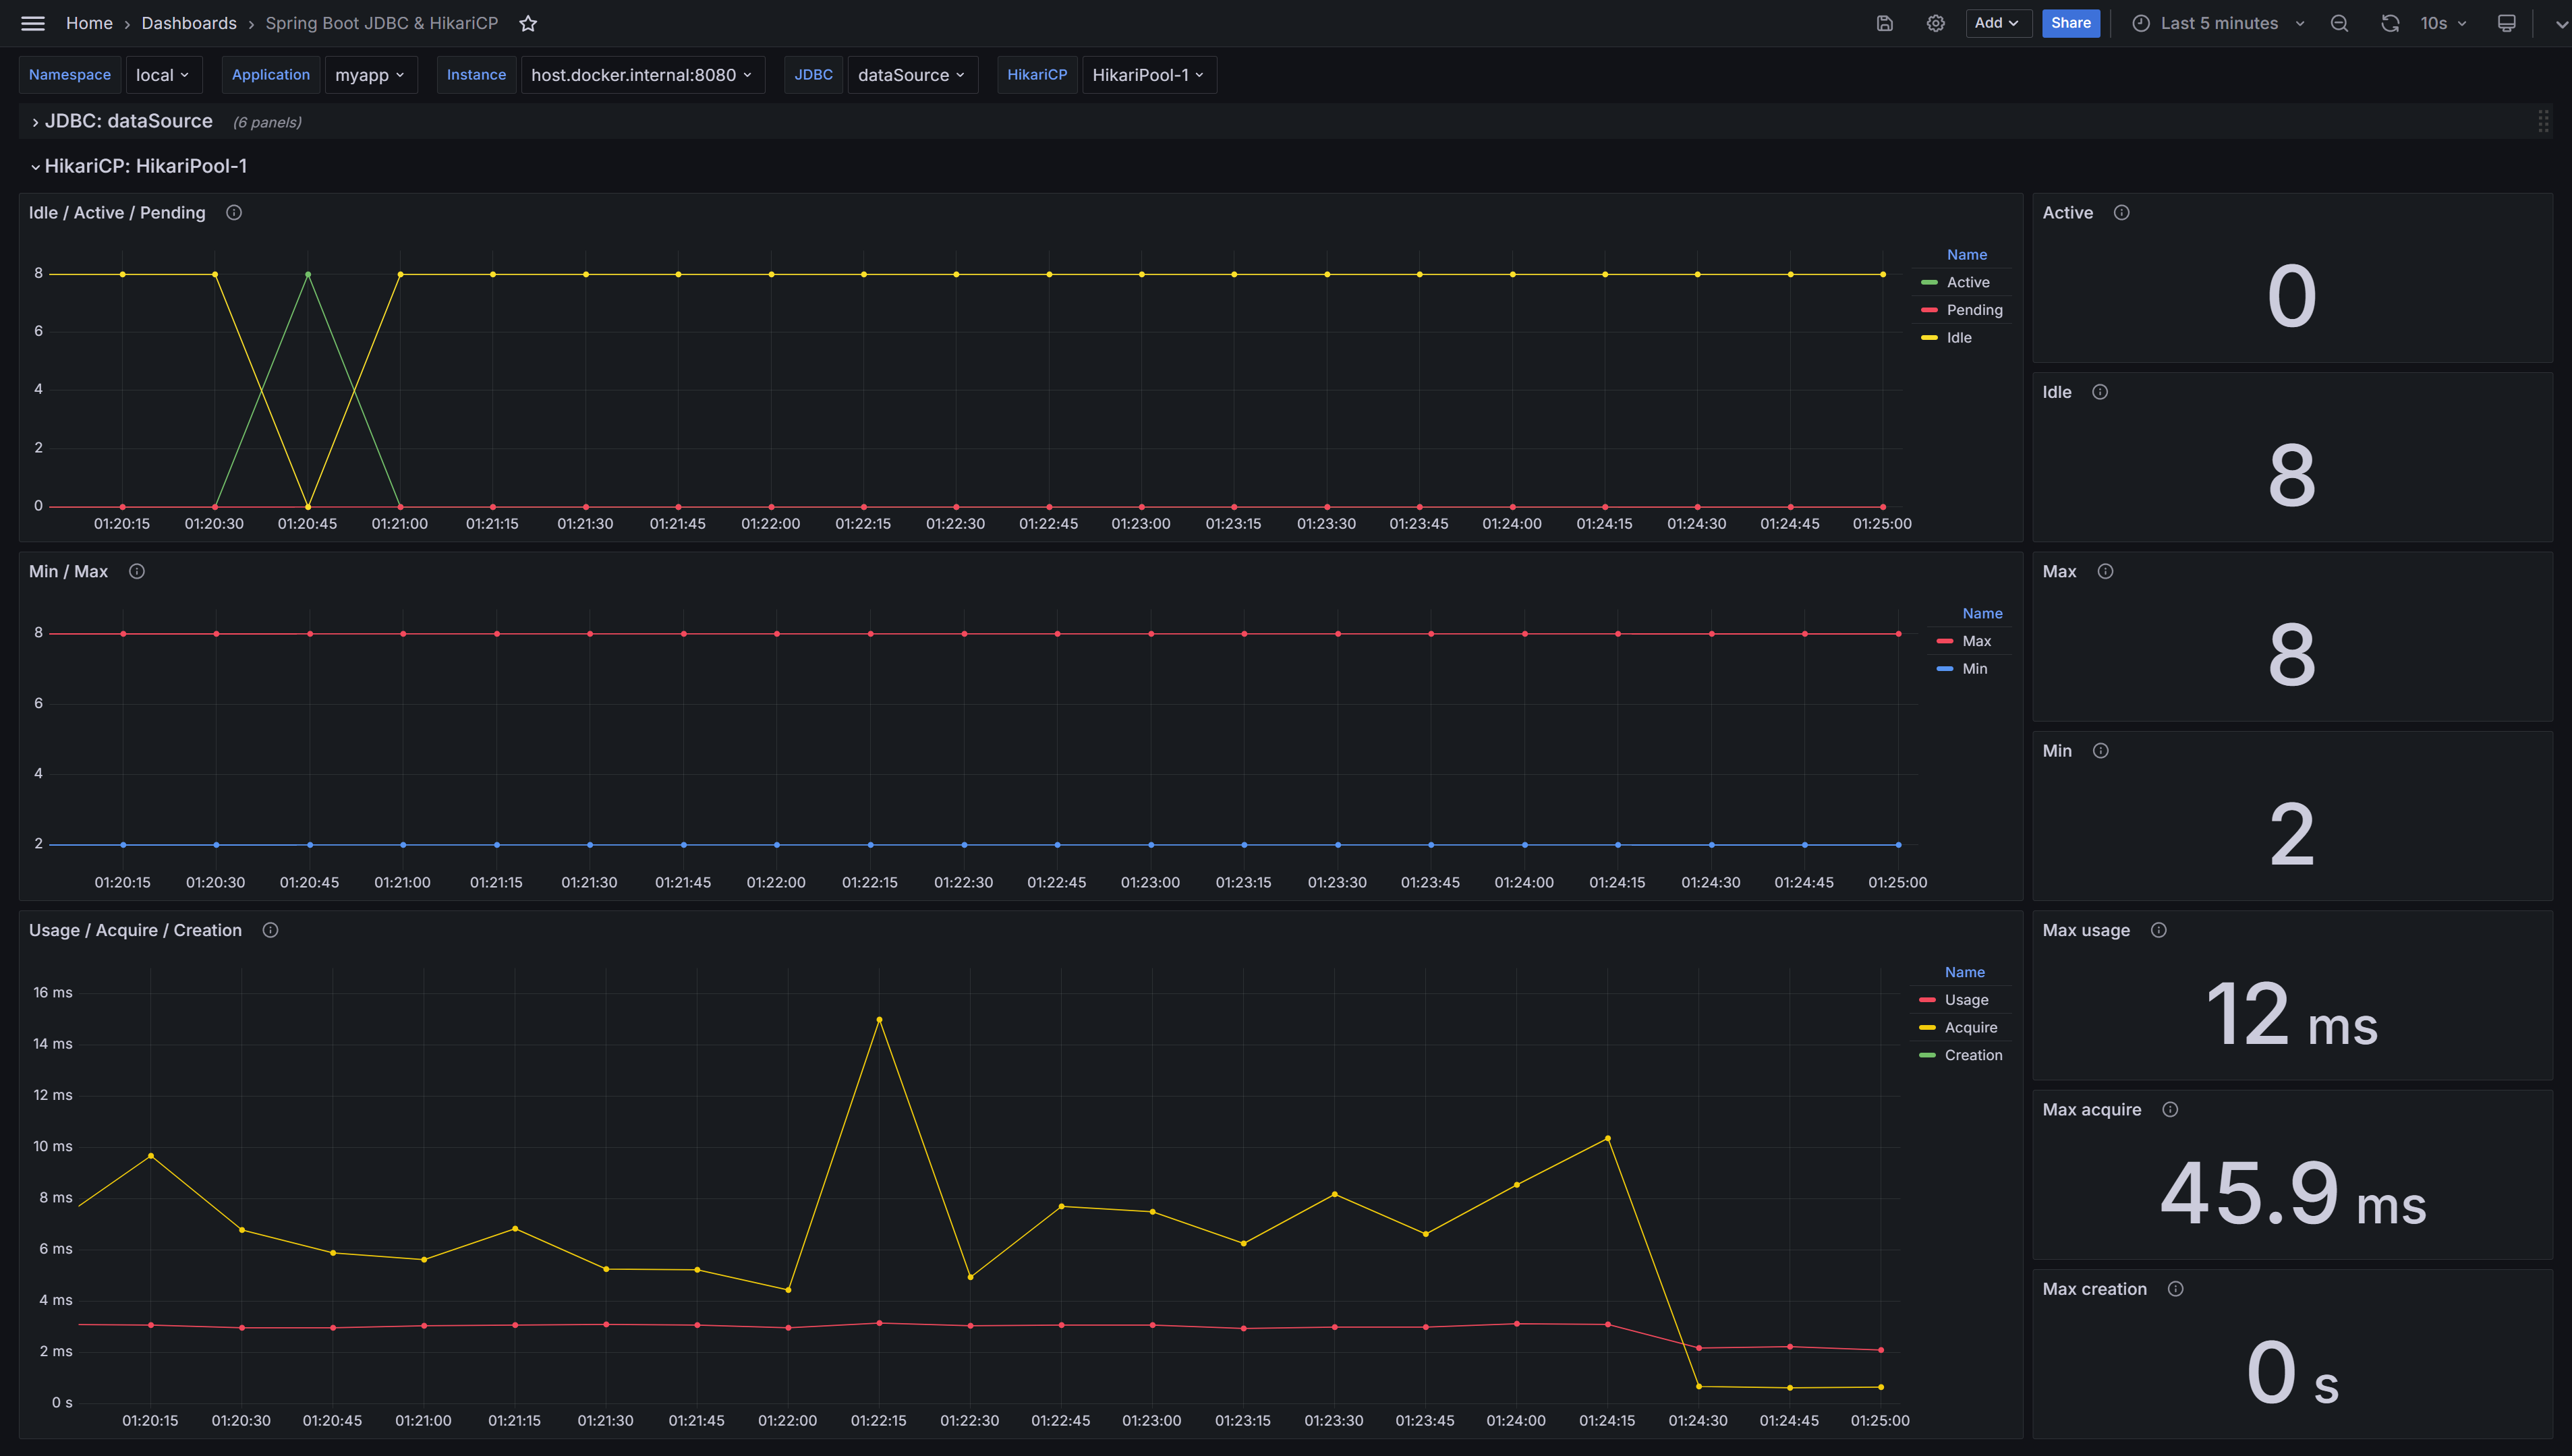Open the Namespace local dropdown

(162, 75)
